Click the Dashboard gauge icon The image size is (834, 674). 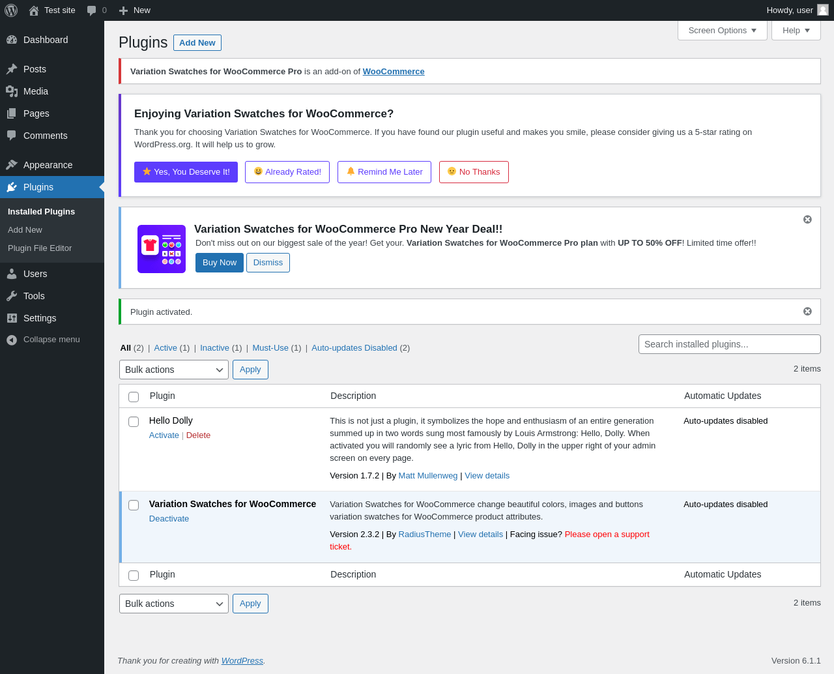point(12,40)
